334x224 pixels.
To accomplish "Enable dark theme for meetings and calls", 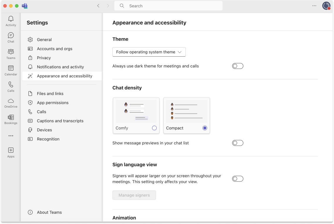I will [238, 66].
